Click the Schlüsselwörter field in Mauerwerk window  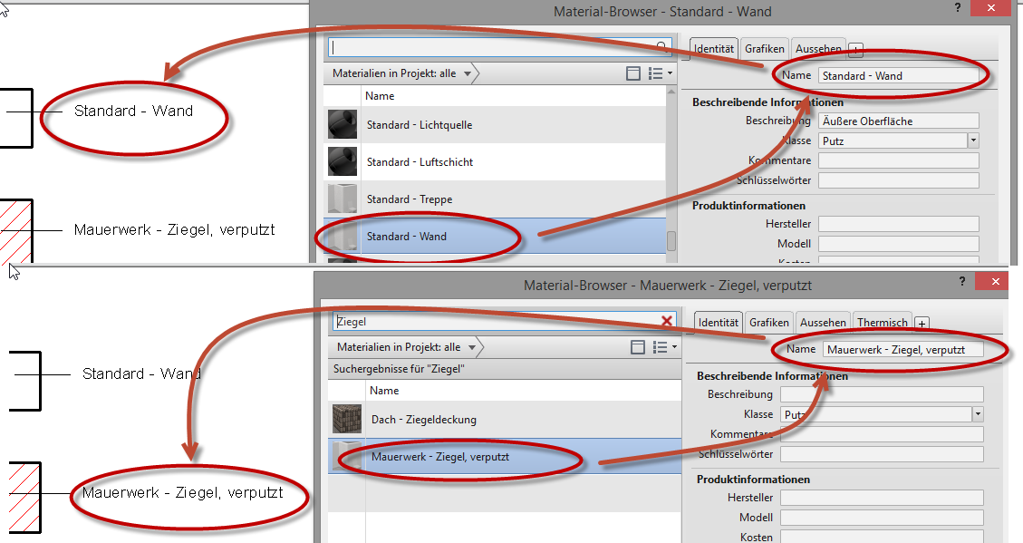882,453
